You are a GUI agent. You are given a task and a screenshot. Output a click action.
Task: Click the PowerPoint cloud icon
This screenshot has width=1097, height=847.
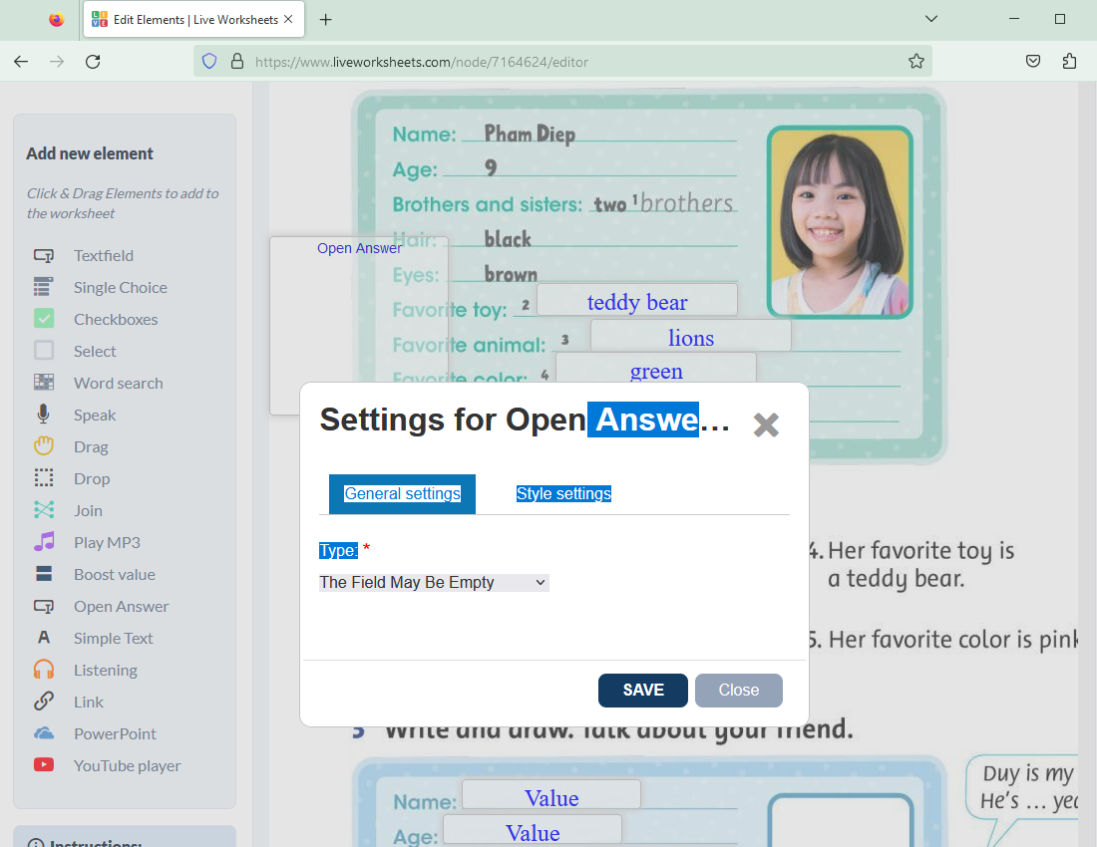click(x=43, y=734)
